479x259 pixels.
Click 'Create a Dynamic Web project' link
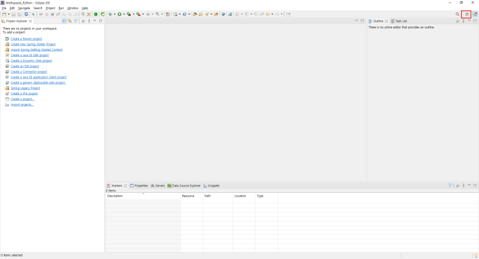pyautogui.click(x=31, y=61)
